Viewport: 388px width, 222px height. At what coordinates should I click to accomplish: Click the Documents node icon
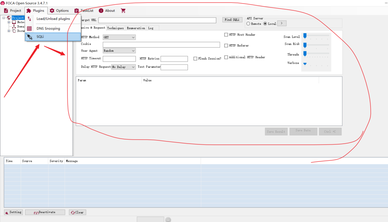pos(14,31)
